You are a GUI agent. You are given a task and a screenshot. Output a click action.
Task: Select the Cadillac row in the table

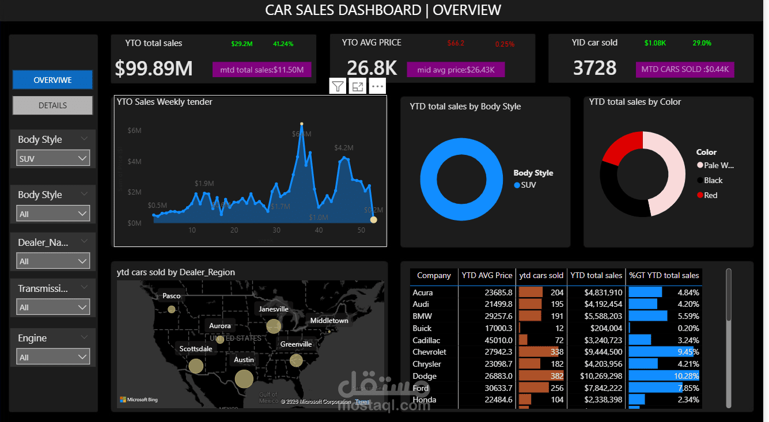[x=556, y=340]
